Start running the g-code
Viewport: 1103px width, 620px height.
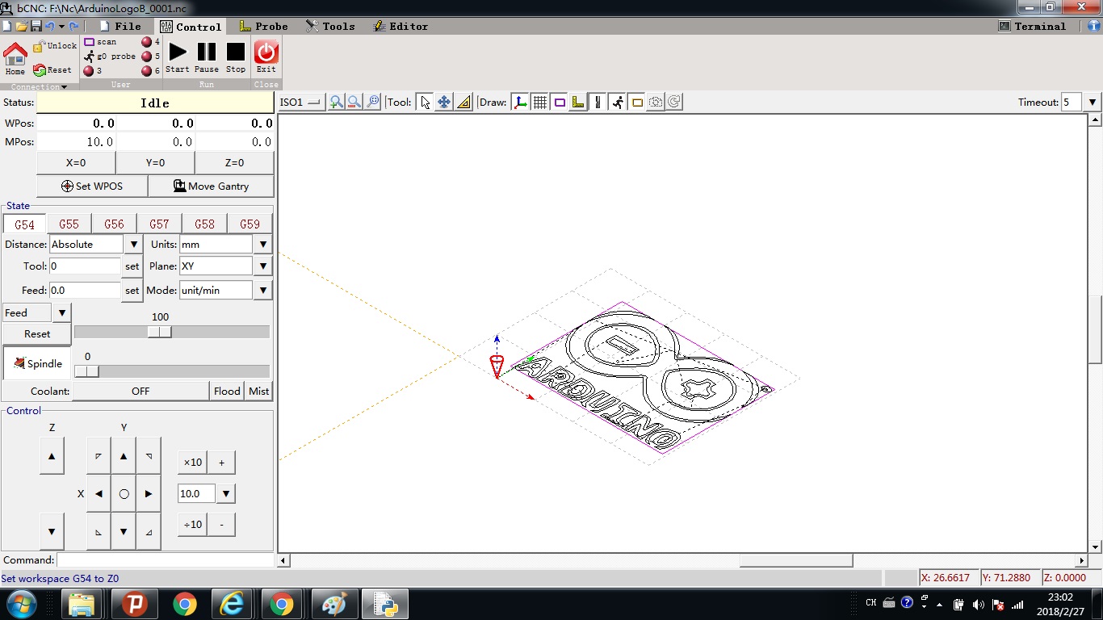tap(178, 57)
